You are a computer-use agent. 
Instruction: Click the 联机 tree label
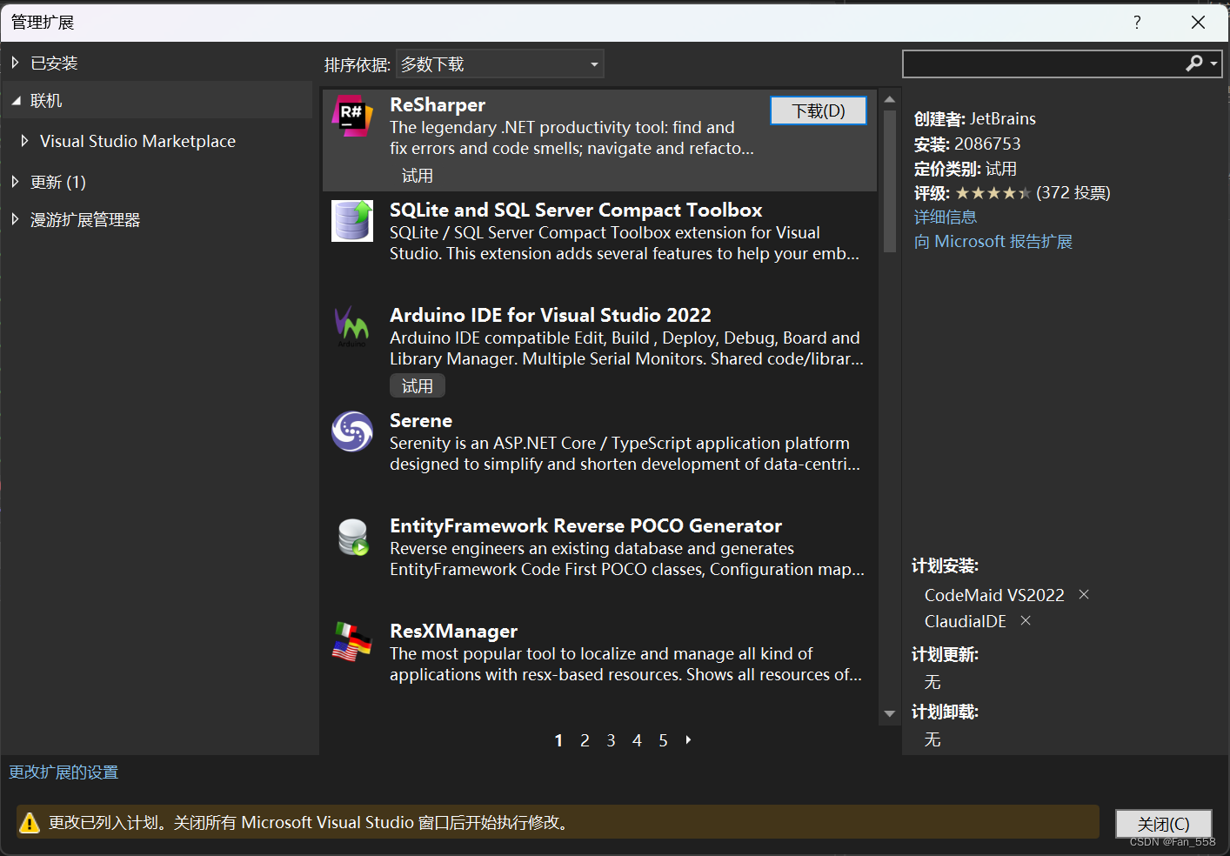click(46, 101)
